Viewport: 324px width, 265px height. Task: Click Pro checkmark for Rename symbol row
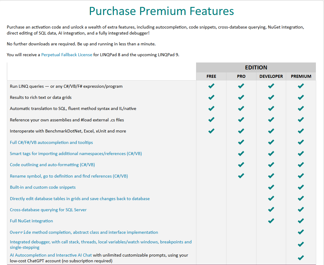(241, 176)
